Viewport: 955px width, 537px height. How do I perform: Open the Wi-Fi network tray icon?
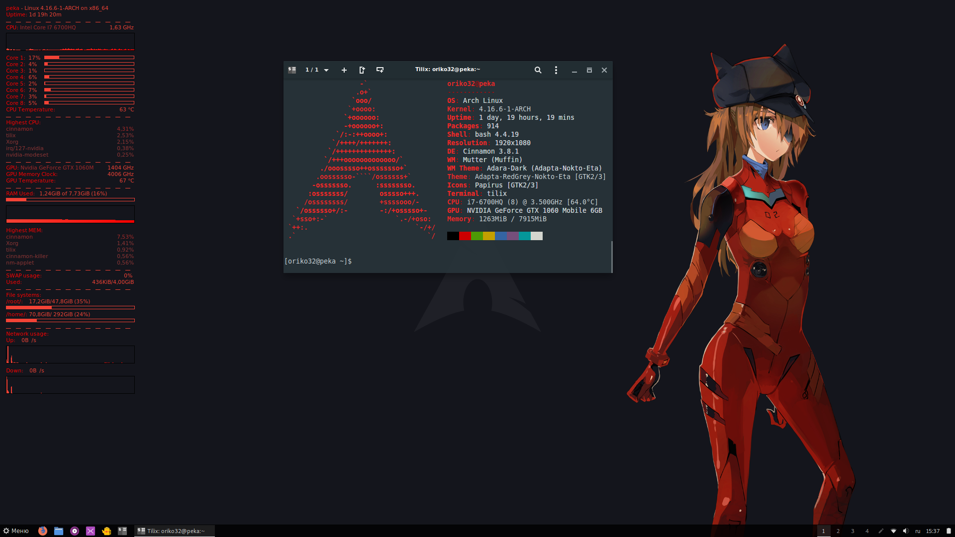point(893,531)
